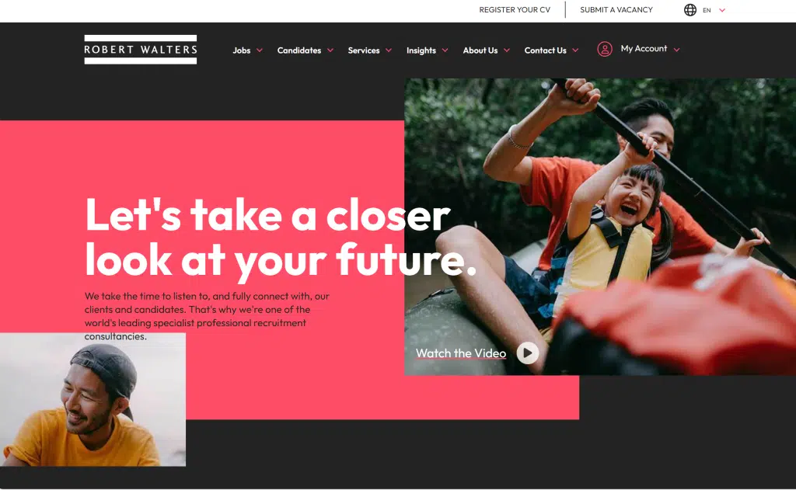Play the video with the play button
This screenshot has width=796, height=490.
click(x=528, y=353)
